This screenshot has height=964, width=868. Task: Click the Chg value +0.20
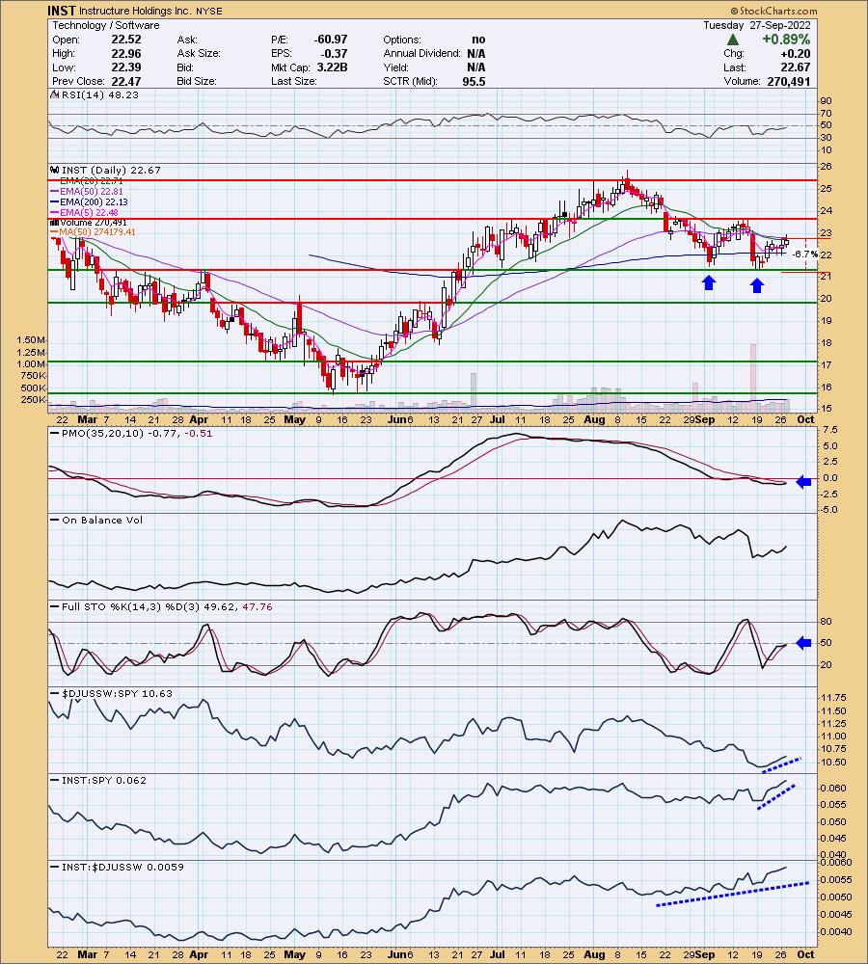[x=796, y=53]
